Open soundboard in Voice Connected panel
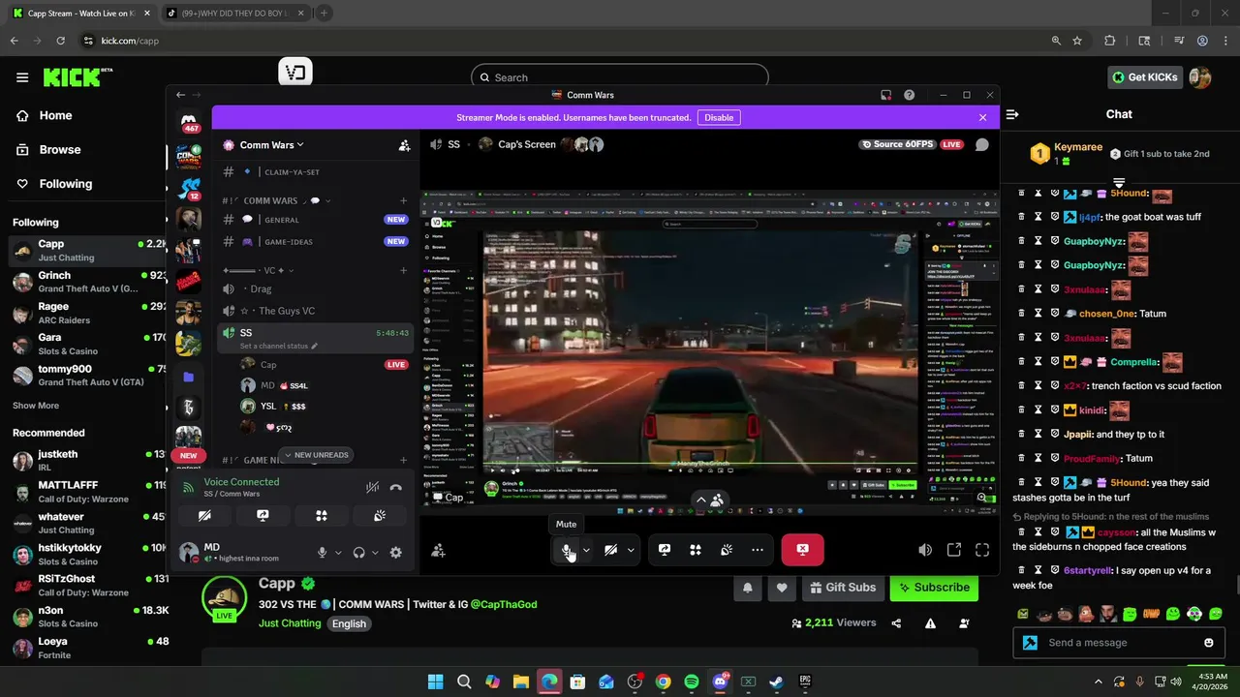 [x=380, y=516]
